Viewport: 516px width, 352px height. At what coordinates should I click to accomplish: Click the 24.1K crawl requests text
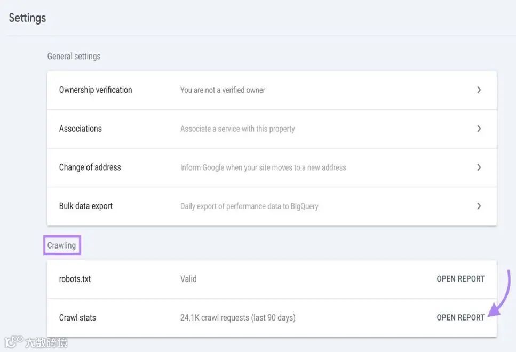coord(238,317)
